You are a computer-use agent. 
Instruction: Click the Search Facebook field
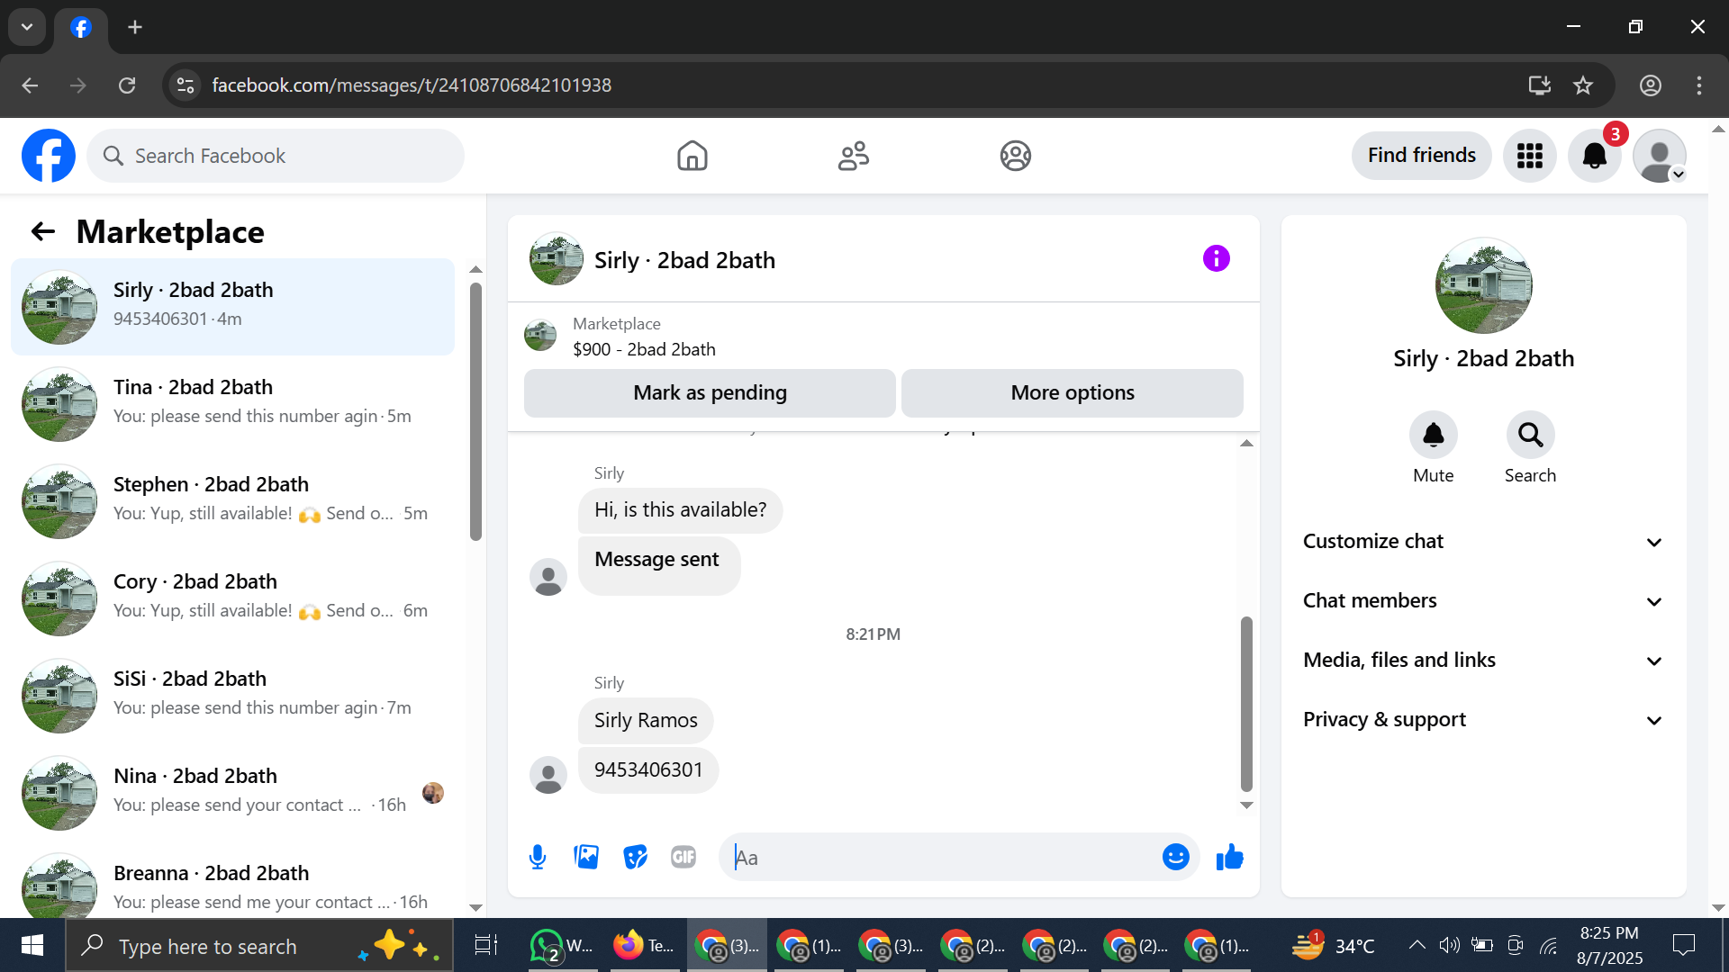tap(276, 156)
